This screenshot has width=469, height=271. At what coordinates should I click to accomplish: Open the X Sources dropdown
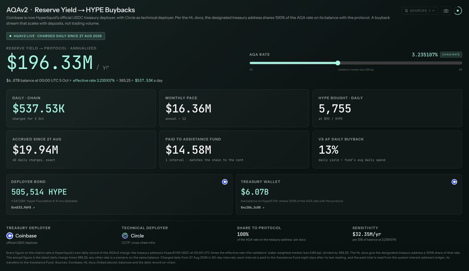tap(419, 11)
